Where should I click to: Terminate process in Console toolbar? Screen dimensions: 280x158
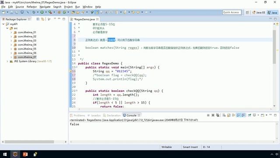coord(208,115)
